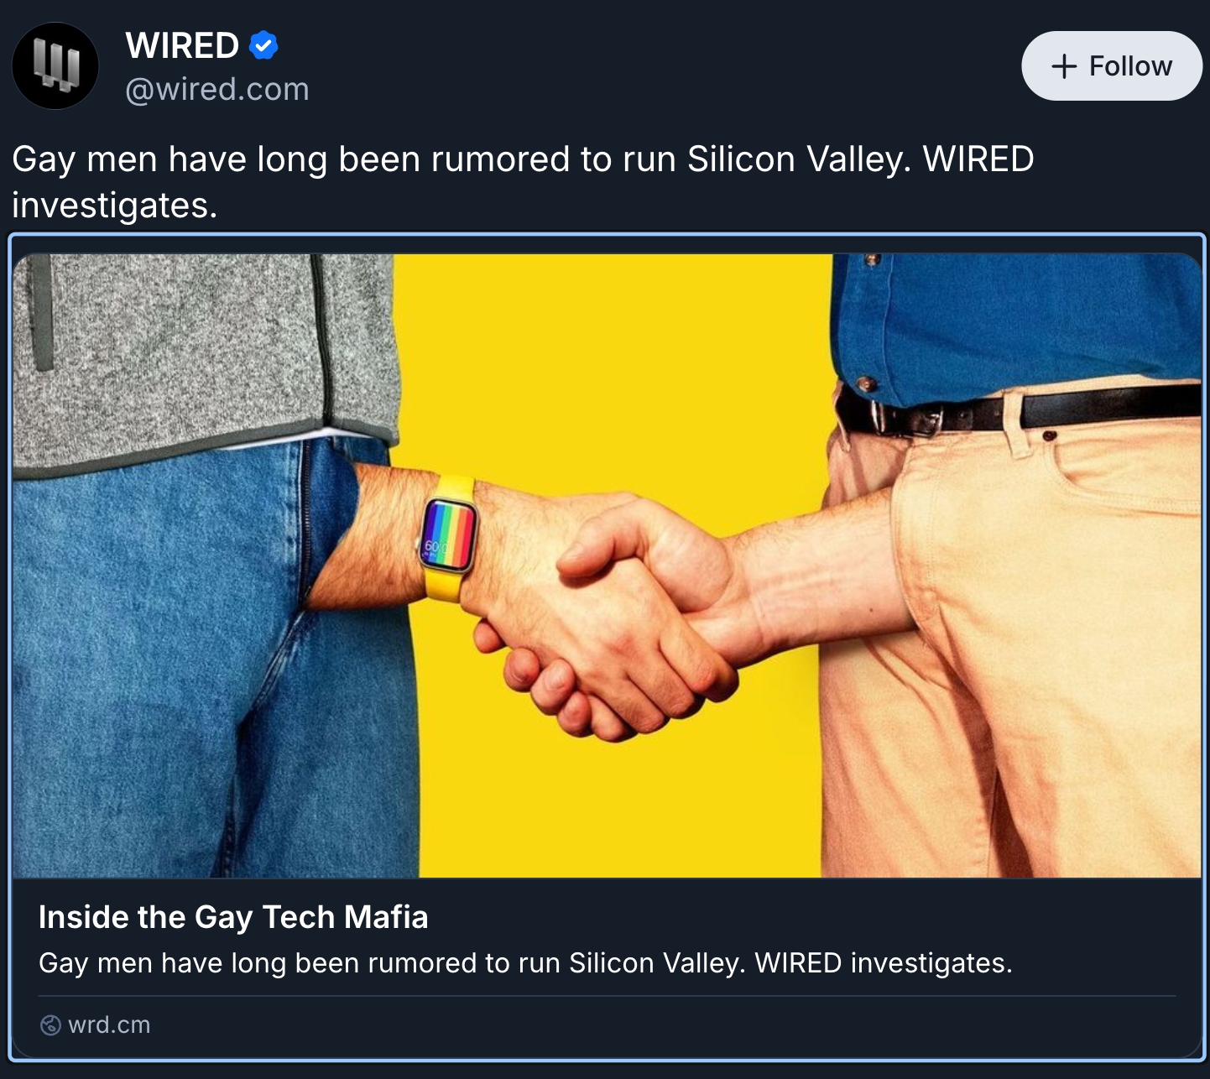This screenshot has width=1210, height=1079.
Task: Open the WIRED profile avatar logo
Action: click(x=55, y=66)
